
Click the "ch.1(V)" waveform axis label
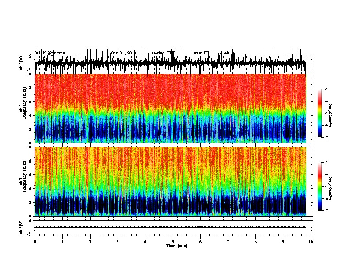point(21,63)
